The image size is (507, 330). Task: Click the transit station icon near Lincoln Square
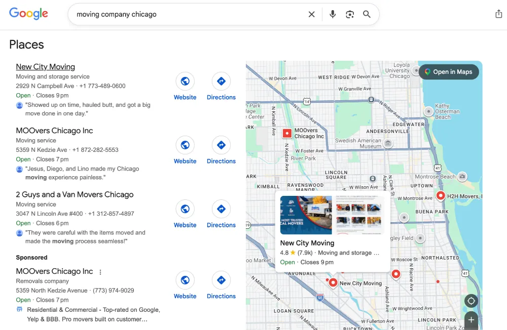coord(373,179)
